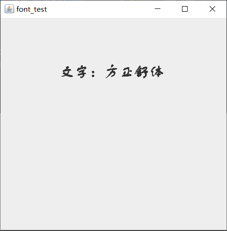Minimize the font_test window
The height and width of the screenshot is (231, 227).
[158, 9]
